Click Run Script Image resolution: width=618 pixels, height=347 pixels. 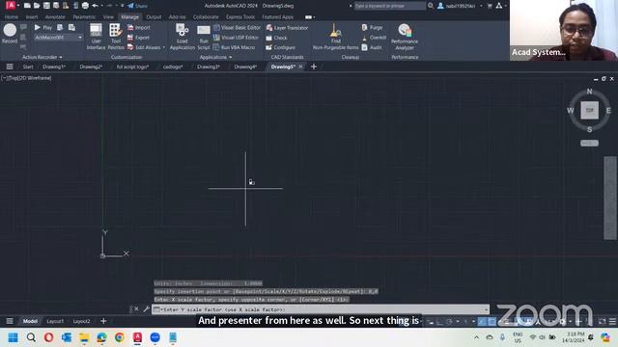[x=204, y=38]
